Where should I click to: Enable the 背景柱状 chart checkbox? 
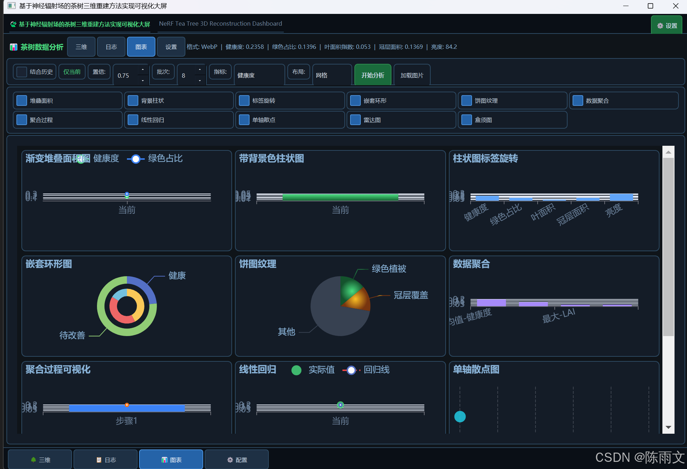click(133, 100)
